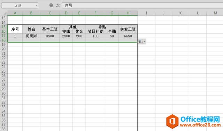Open paste options dropdown arrow
223x131 pixels.
tap(145, 42)
